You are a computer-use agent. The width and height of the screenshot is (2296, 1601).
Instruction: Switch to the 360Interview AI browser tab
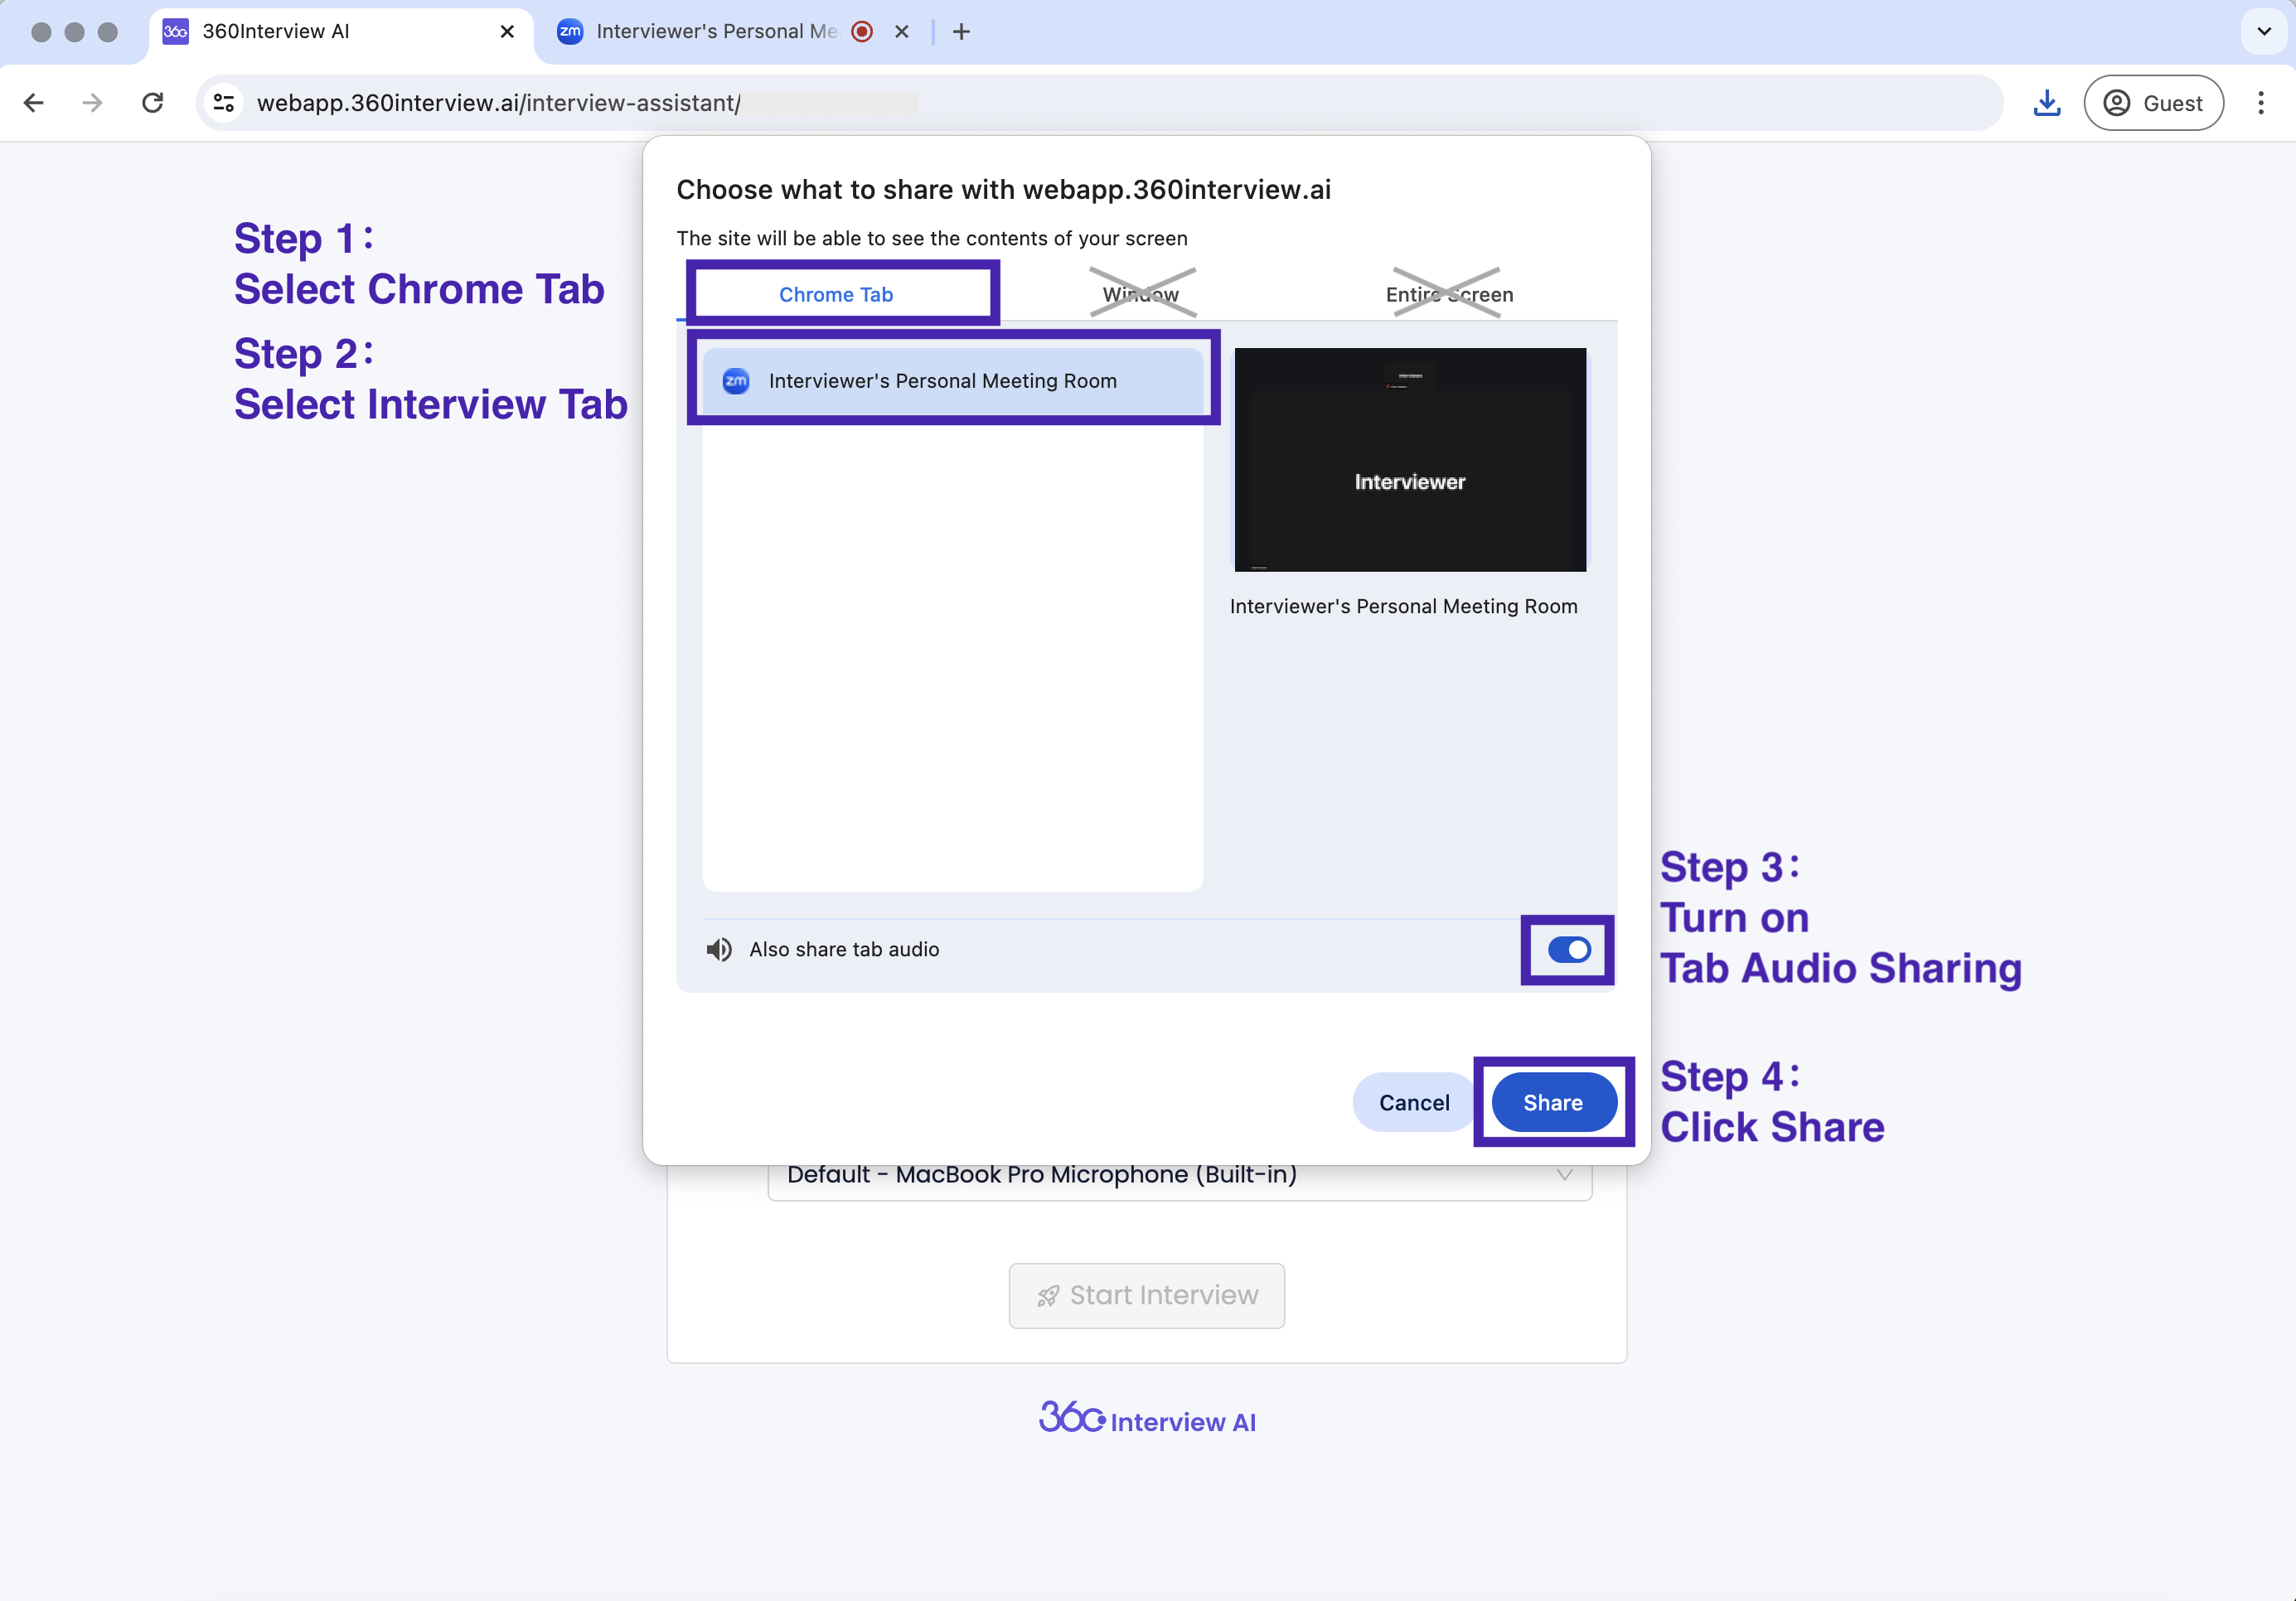(x=341, y=34)
